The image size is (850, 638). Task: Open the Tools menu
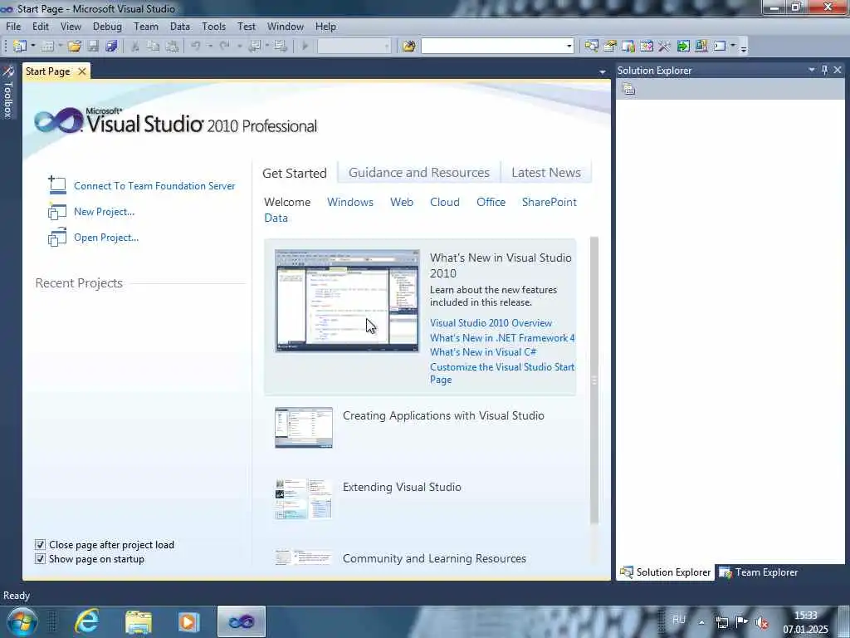pyautogui.click(x=213, y=26)
